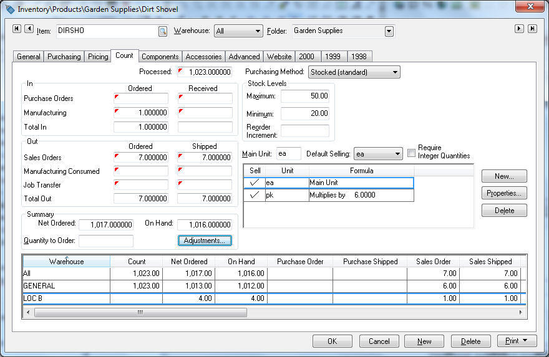Click the Item code field DIRSHO
Image resolution: width=549 pixels, height=357 pixels.
[x=107, y=31]
